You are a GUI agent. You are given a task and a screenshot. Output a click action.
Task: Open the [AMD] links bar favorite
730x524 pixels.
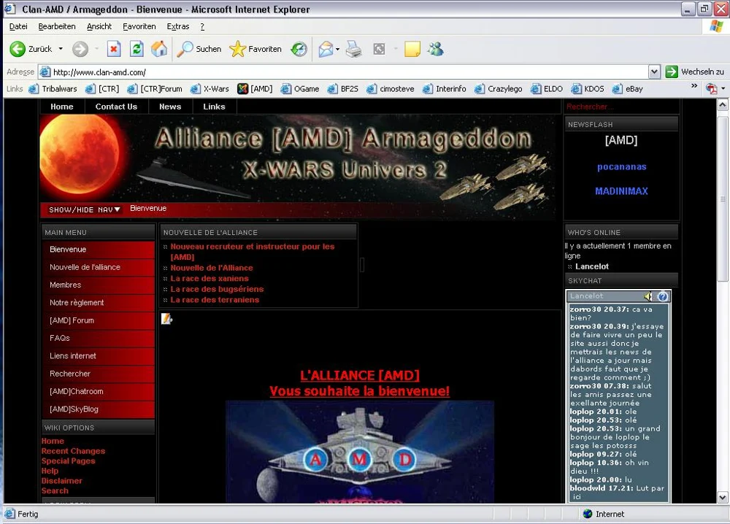255,89
